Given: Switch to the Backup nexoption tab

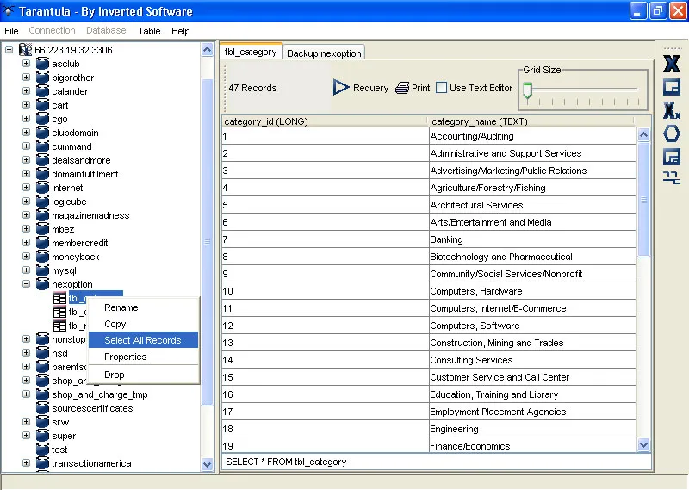Looking at the screenshot, I should (x=325, y=53).
